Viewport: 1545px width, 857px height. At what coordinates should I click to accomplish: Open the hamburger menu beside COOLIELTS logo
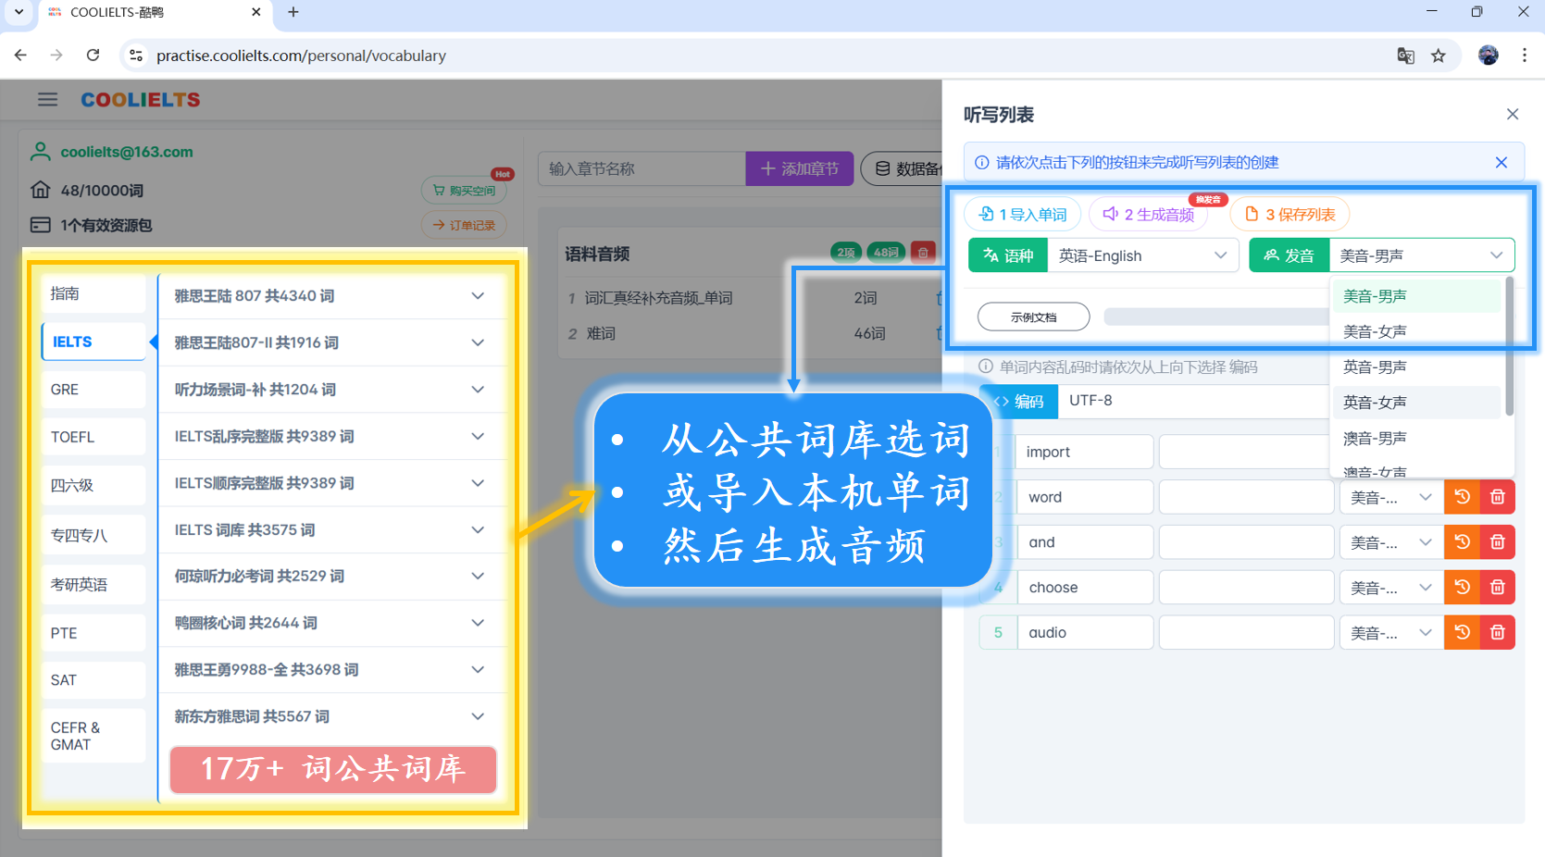click(47, 99)
